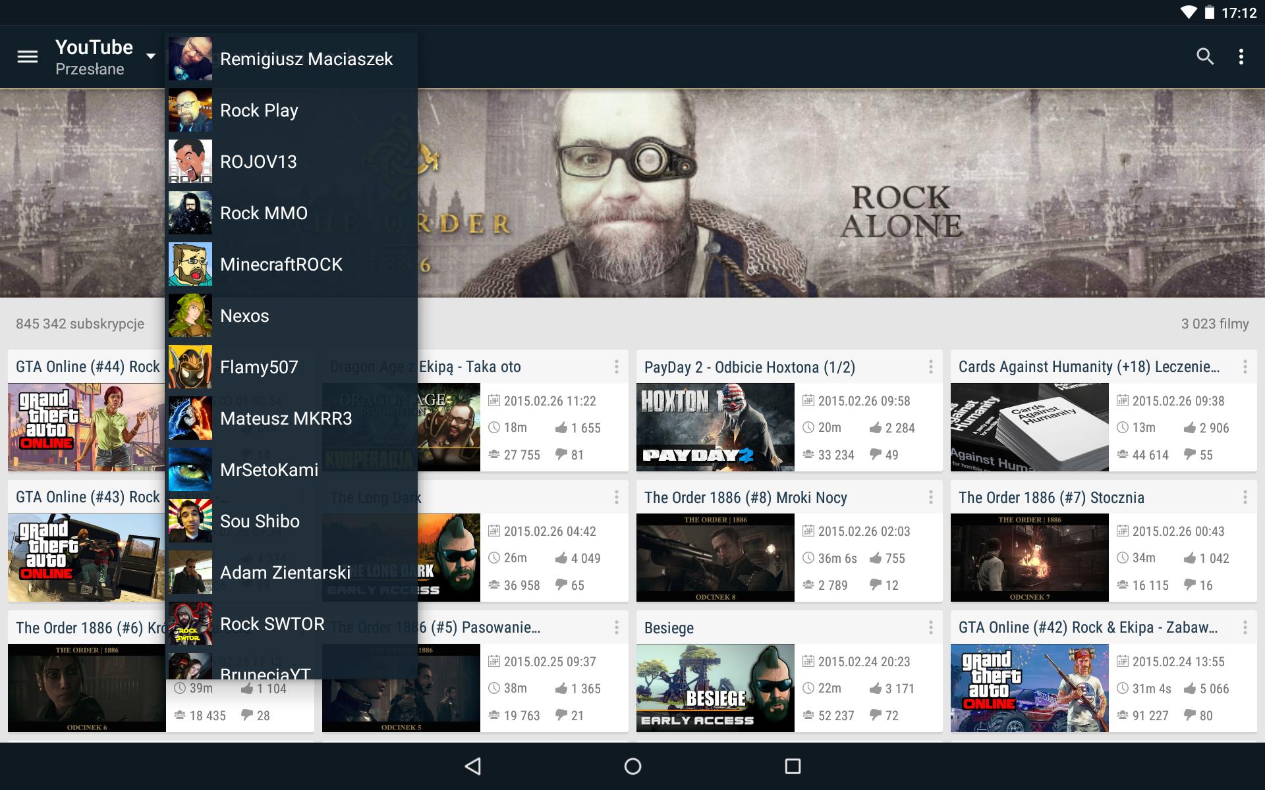Click MinecraftROCK pixel avatar

[190, 265]
